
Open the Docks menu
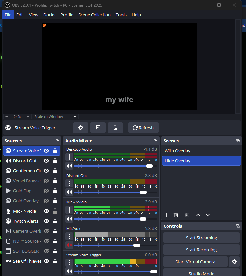[49, 15]
